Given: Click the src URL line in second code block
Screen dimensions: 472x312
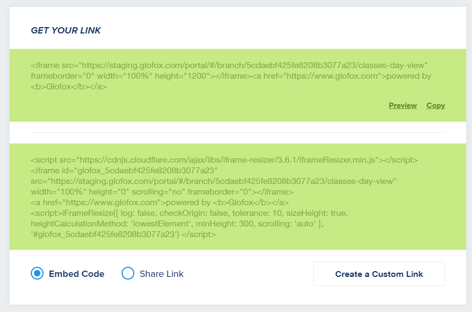Looking at the screenshot, I should tap(213, 181).
